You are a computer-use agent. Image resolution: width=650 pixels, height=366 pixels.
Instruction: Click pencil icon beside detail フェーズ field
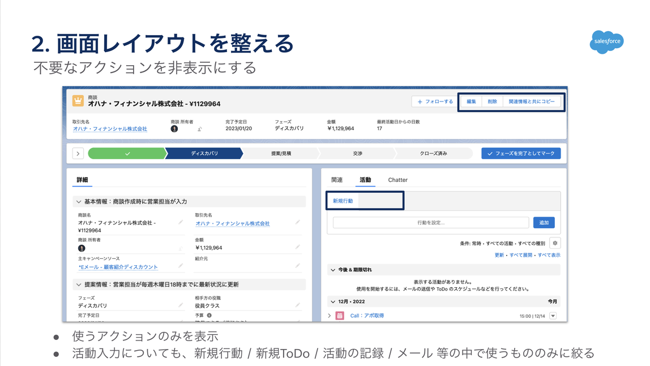click(x=181, y=305)
